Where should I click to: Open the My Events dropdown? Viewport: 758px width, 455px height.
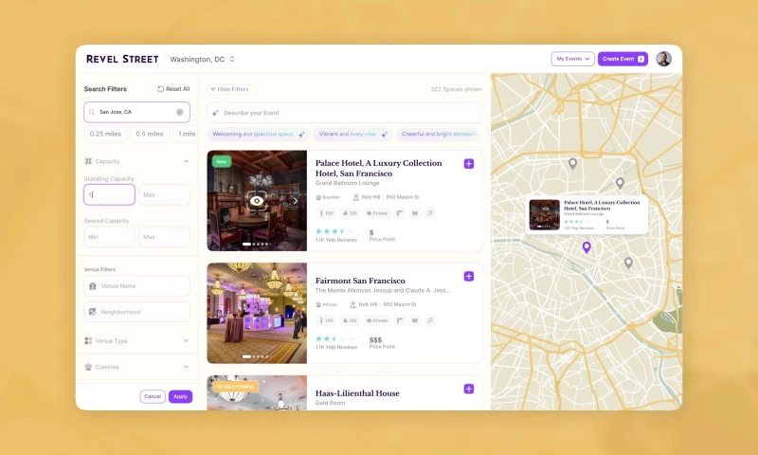pos(573,59)
